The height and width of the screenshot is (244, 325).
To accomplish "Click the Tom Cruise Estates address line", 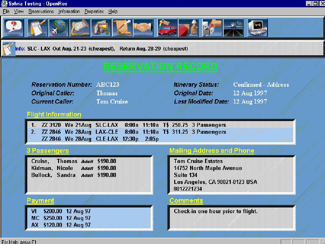I will 198,161.
